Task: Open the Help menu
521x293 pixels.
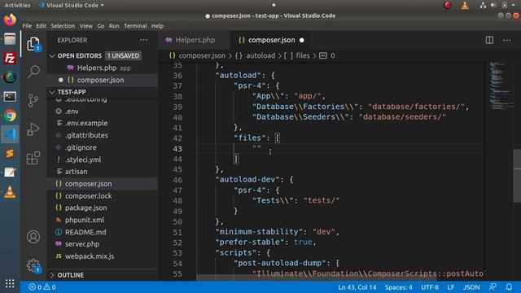Action: point(157,26)
